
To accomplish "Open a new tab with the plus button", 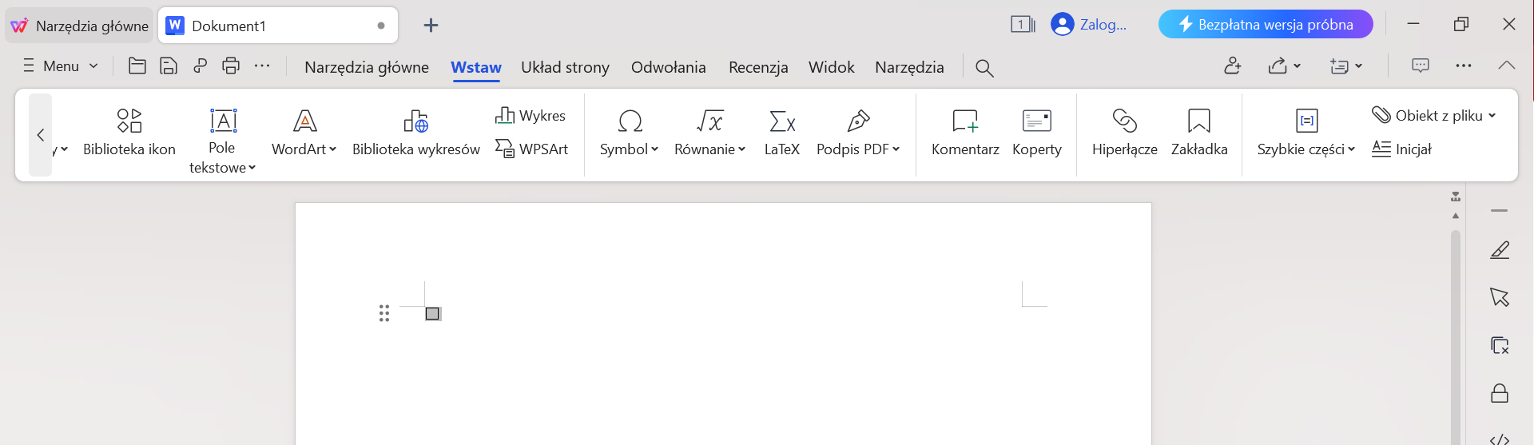I will coord(431,26).
